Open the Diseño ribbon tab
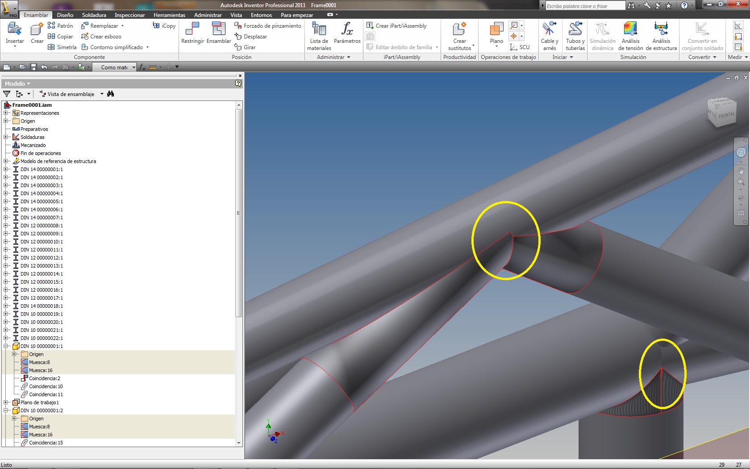This screenshot has width=750, height=469. tap(65, 15)
